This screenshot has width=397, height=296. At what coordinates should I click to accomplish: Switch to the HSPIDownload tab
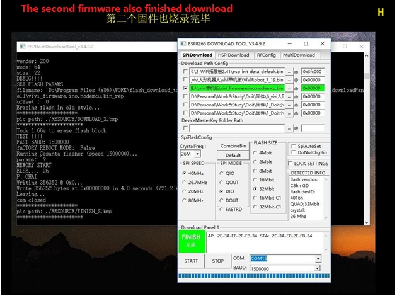[x=233, y=55]
